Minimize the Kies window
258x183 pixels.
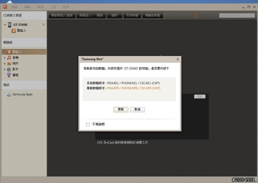point(243,7)
